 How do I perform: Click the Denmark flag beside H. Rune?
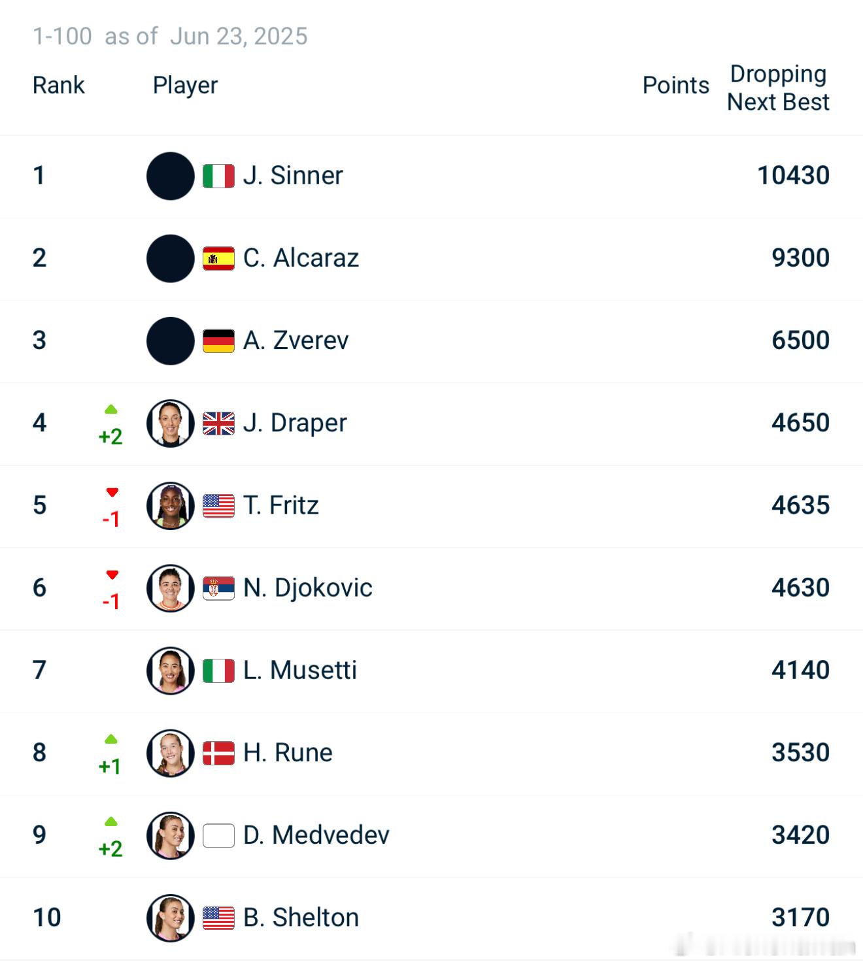(x=218, y=753)
